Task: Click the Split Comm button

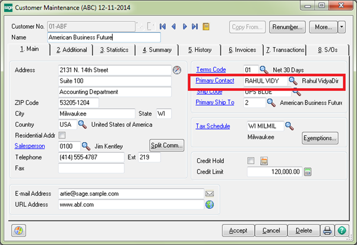Action: 167,146
